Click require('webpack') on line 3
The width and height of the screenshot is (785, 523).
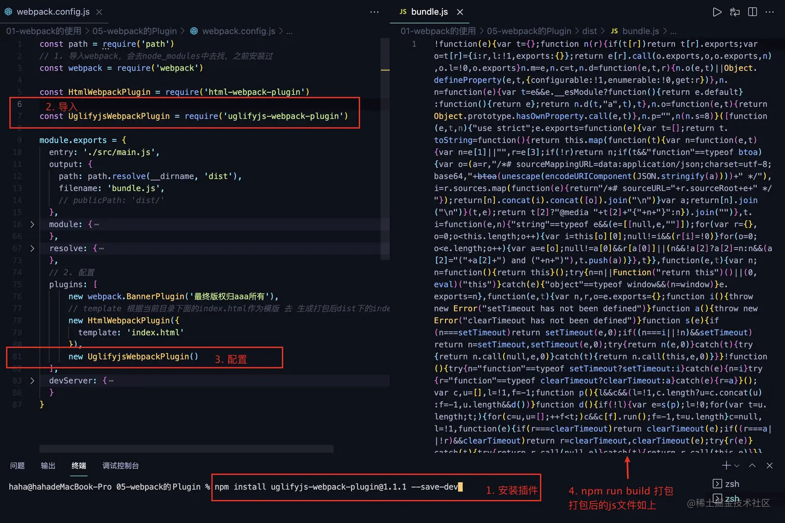point(160,68)
